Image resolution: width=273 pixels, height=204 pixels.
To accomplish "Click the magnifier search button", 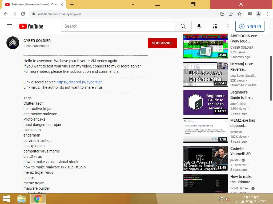I will [x=183, y=26].
